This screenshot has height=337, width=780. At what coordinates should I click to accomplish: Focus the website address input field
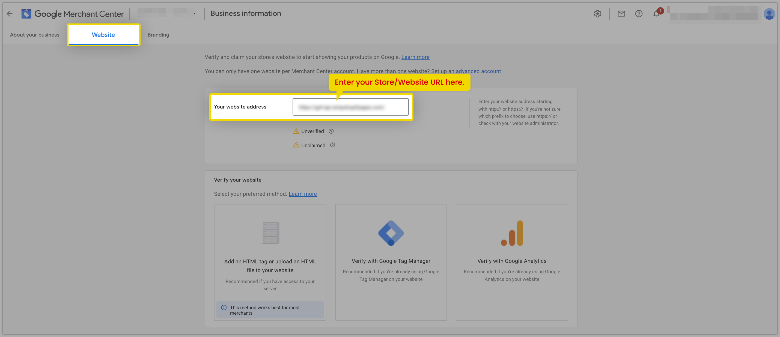pyautogui.click(x=350, y=107)
